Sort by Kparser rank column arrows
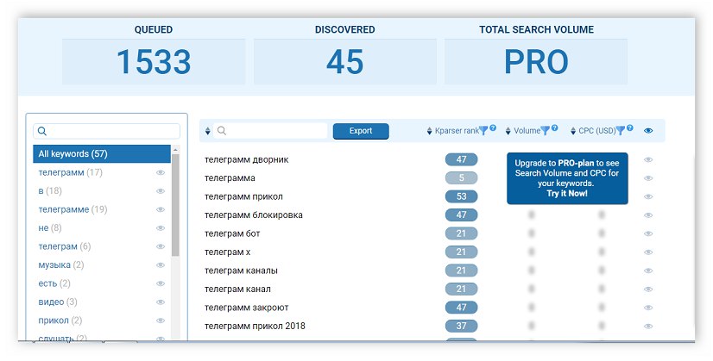This screenshot has height=361, width=713. tap(429, 131)
